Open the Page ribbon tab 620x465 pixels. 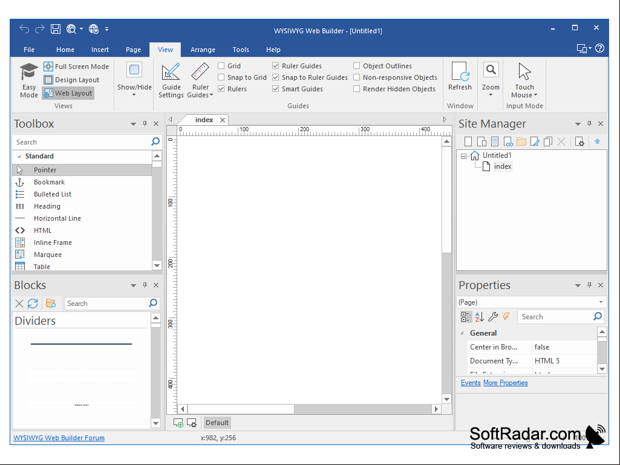point(133,50)
